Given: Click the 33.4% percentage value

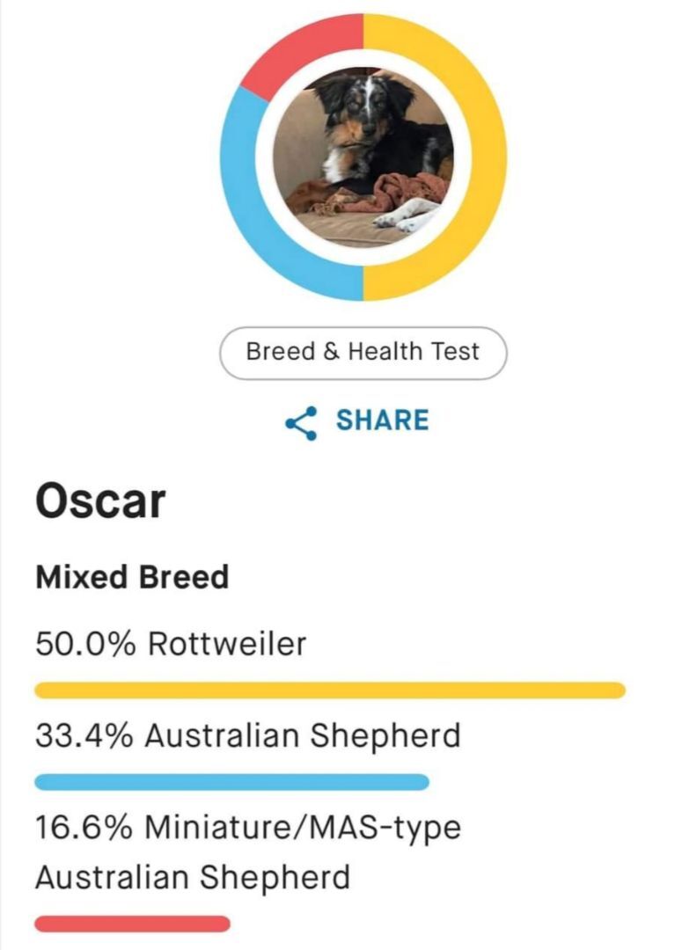Looking at the screenshot, I should click(x=84, y=735).
